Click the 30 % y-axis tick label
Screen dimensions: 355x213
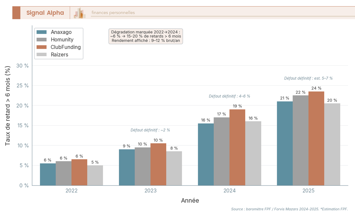(22, 66)
